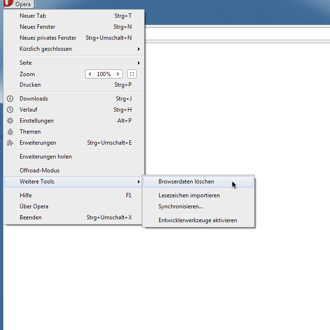Choose Beenden to quit Opera
This screenshot has width=330, height=330.
(x=74, y=217)
